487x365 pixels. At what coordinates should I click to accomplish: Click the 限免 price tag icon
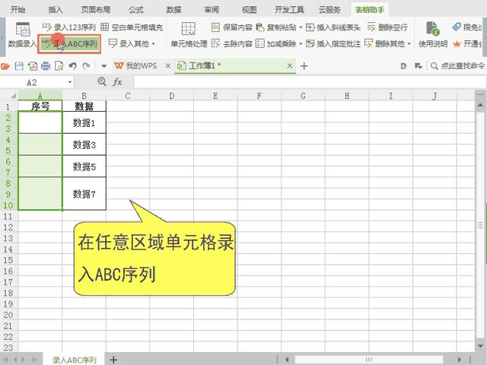click(457, 27)
